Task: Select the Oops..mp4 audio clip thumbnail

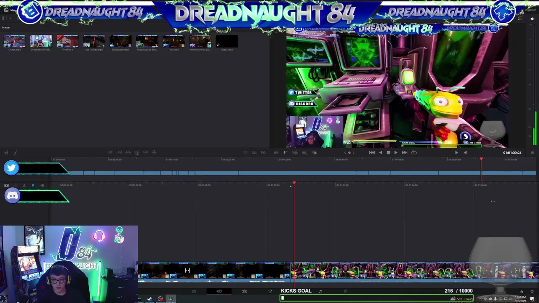Action: pyautogui.click(x=227, y=42)
